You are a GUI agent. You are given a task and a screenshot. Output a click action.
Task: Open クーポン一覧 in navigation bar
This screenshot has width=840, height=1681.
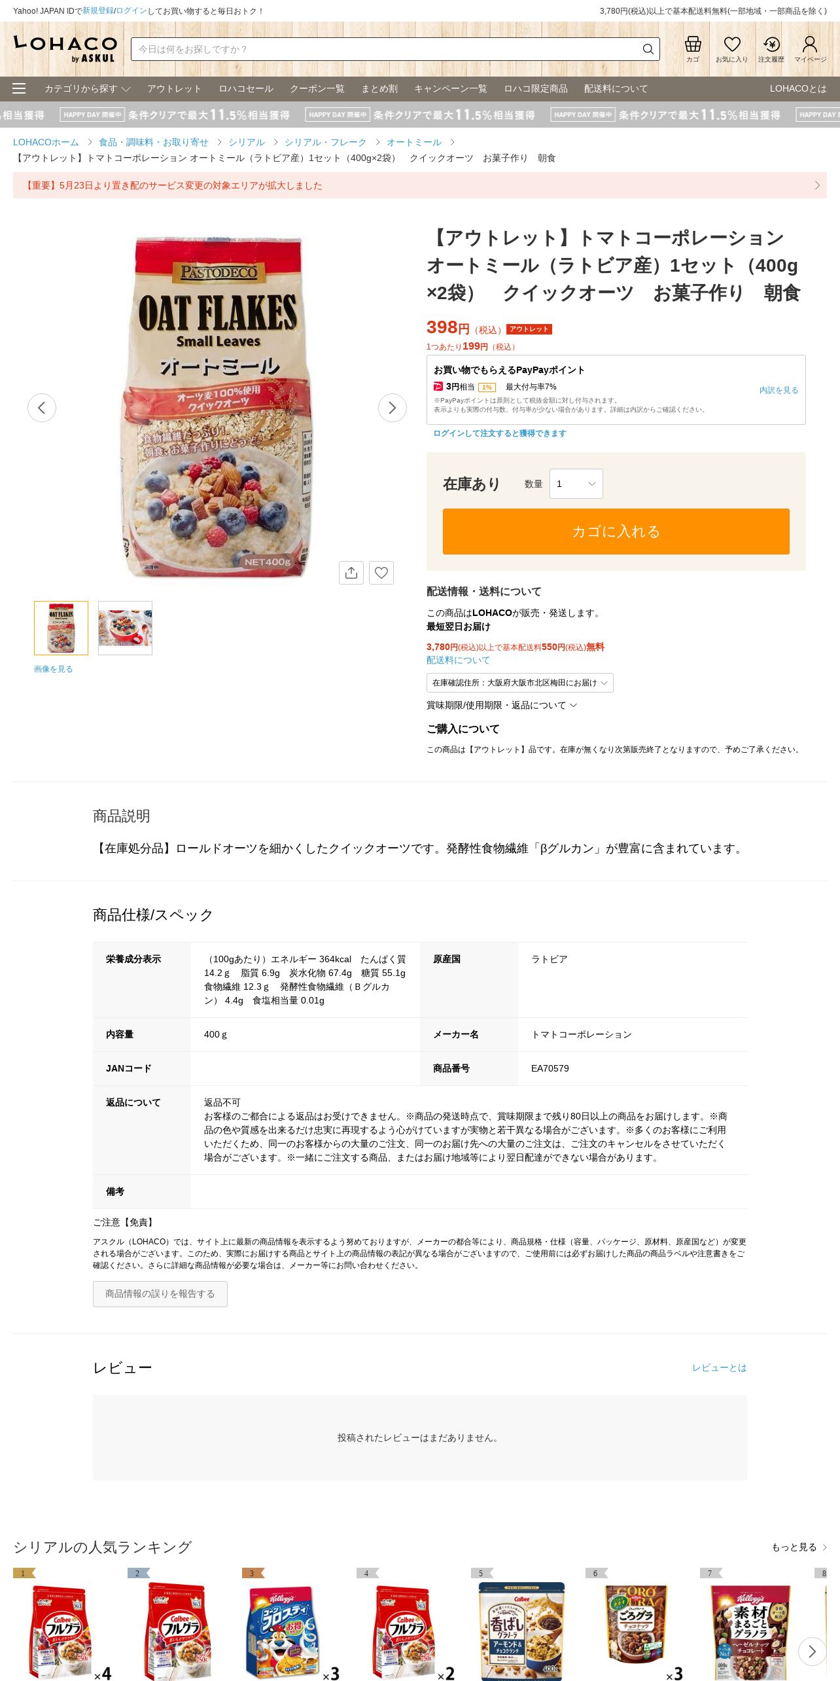tap(317, 88)
